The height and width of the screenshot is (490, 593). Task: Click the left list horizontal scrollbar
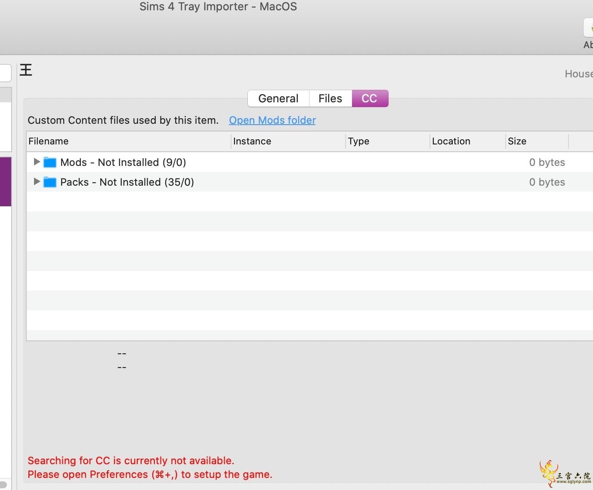(3, 484)
